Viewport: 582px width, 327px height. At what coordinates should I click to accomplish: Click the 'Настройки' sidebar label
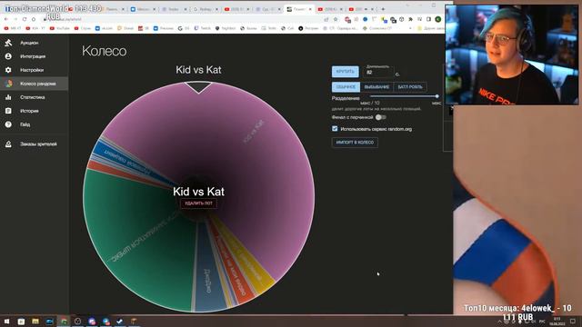32,70
